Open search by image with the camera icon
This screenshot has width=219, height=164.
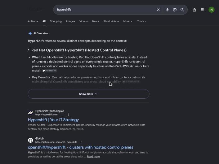pos(175,10)
